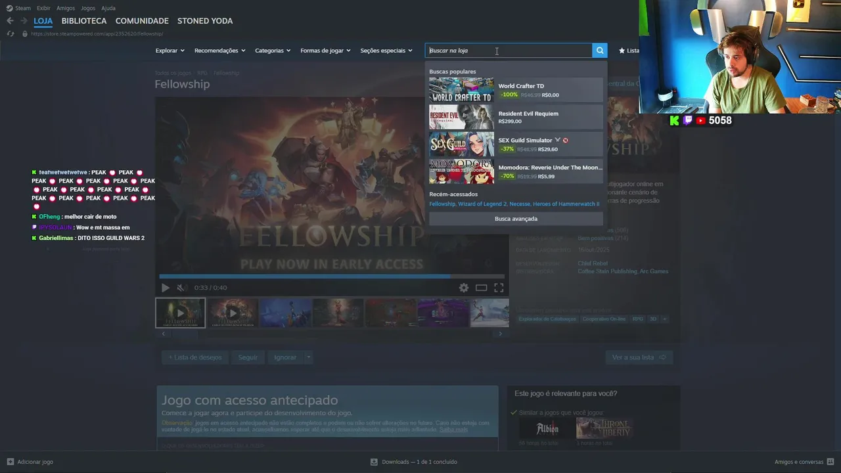The width and height of the screenshot is (841, 473).
Task: Open the second trailer thumbnail
Action: pyautogui.click(x=233, y=313)
